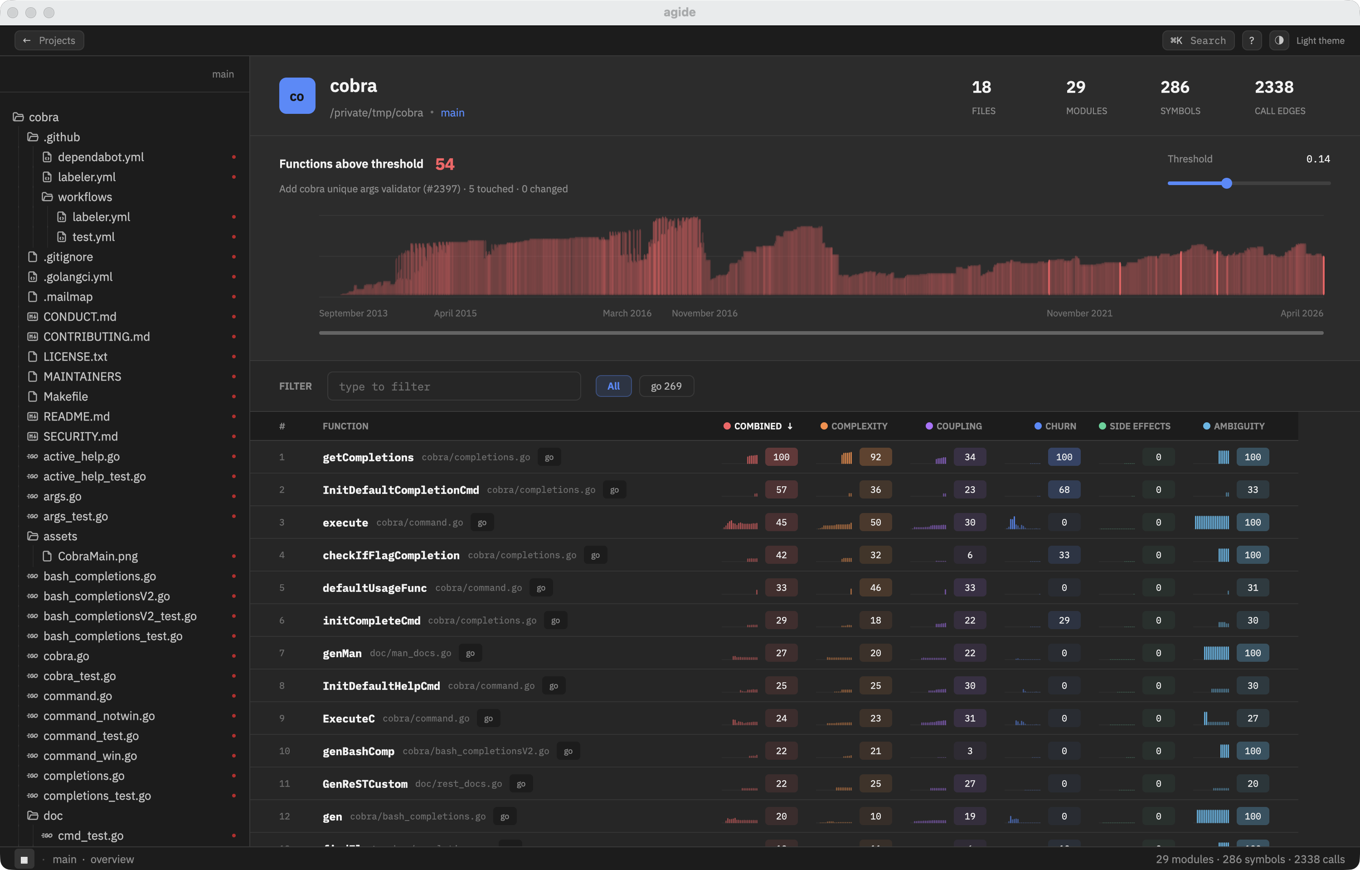Click the CONDUCT.md markdown icon
Viewport: 1360px width, 870px height.
point(33,317)
